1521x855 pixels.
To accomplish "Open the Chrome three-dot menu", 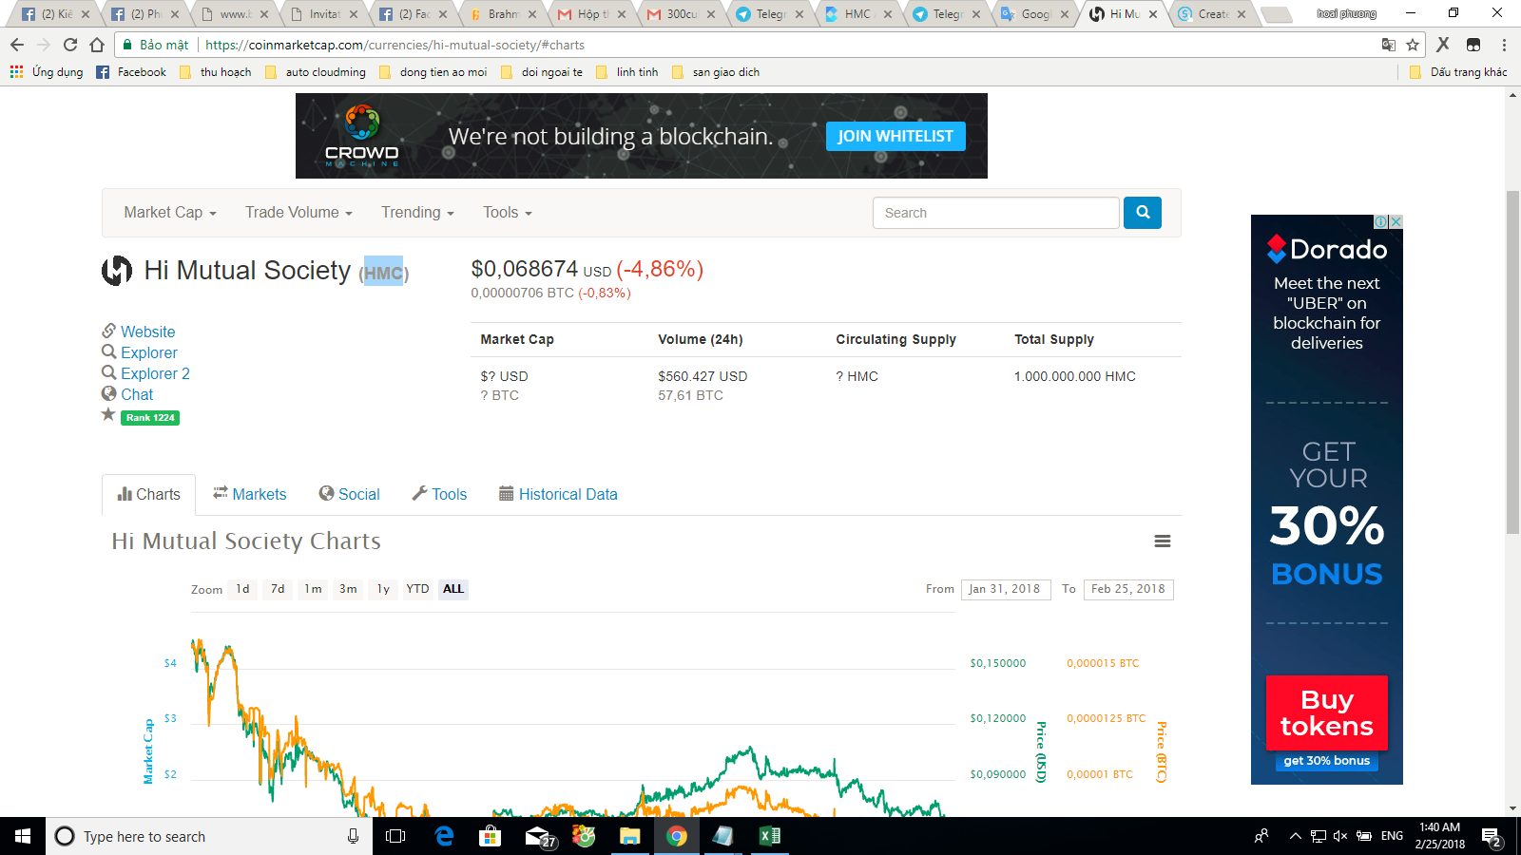I will coord(1504,45).
